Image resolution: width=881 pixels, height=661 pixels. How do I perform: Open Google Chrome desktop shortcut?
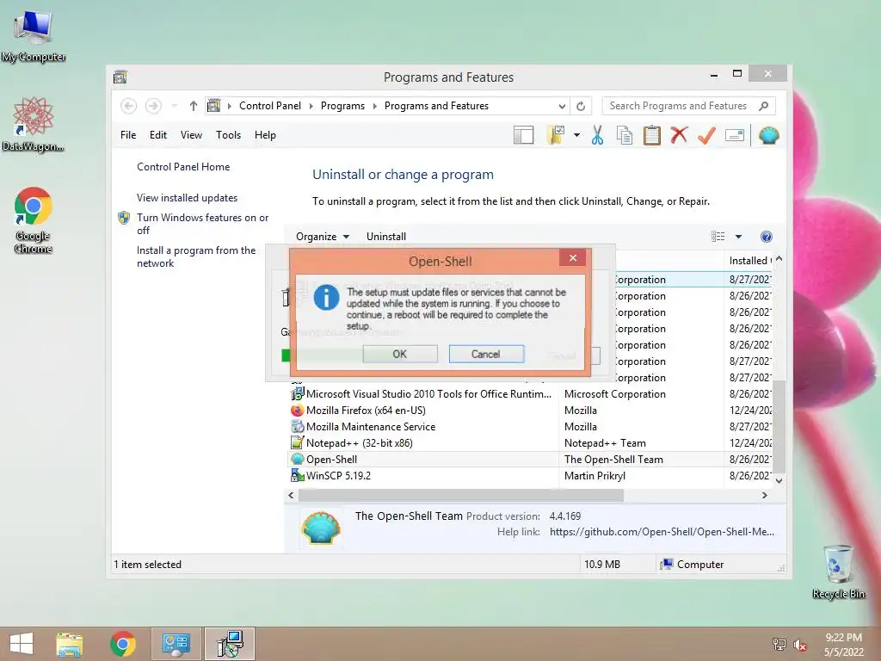34,220
